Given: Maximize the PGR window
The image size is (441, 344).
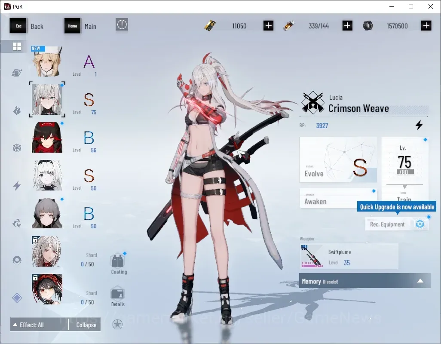Looking at the screenshot, I should pos(411,6).
